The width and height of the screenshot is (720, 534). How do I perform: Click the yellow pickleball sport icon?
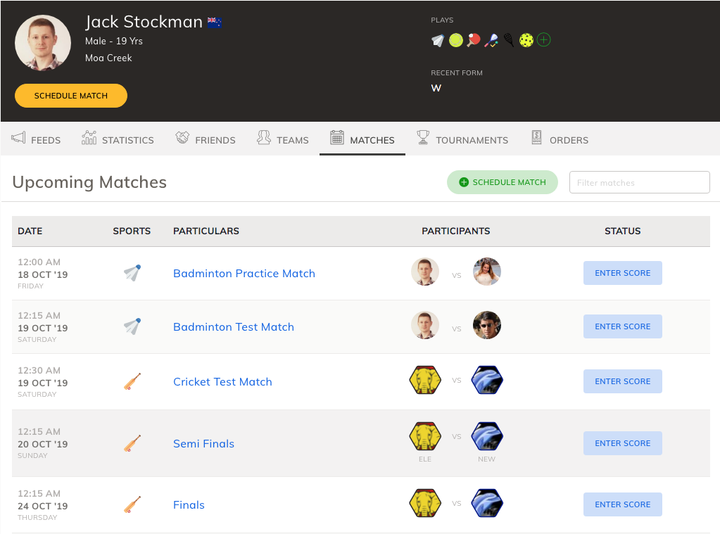(x=526, y=40)
